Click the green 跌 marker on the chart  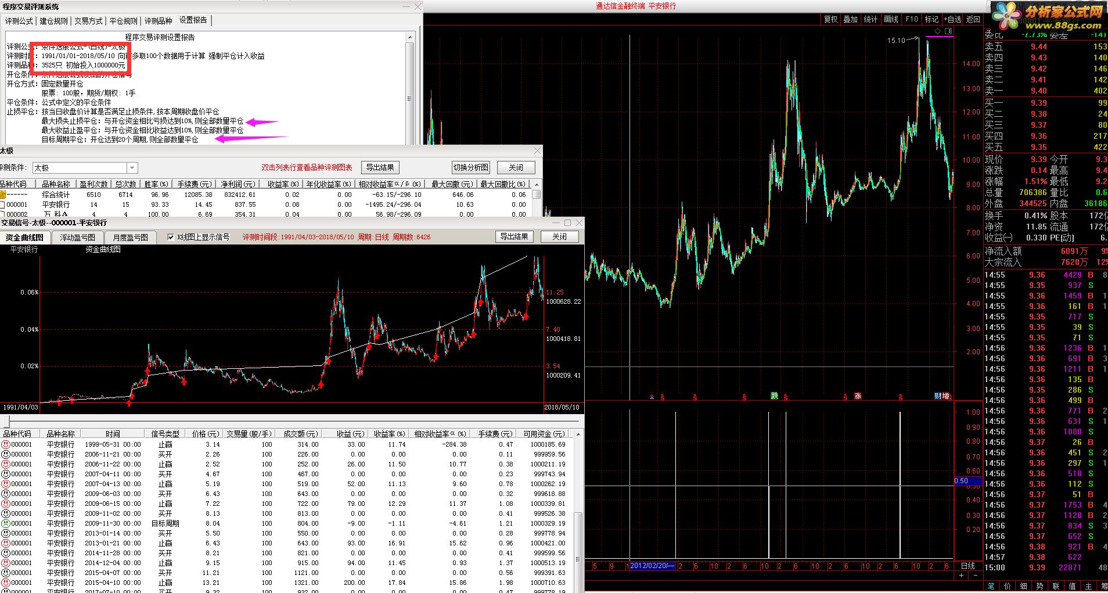click(774, 396)
